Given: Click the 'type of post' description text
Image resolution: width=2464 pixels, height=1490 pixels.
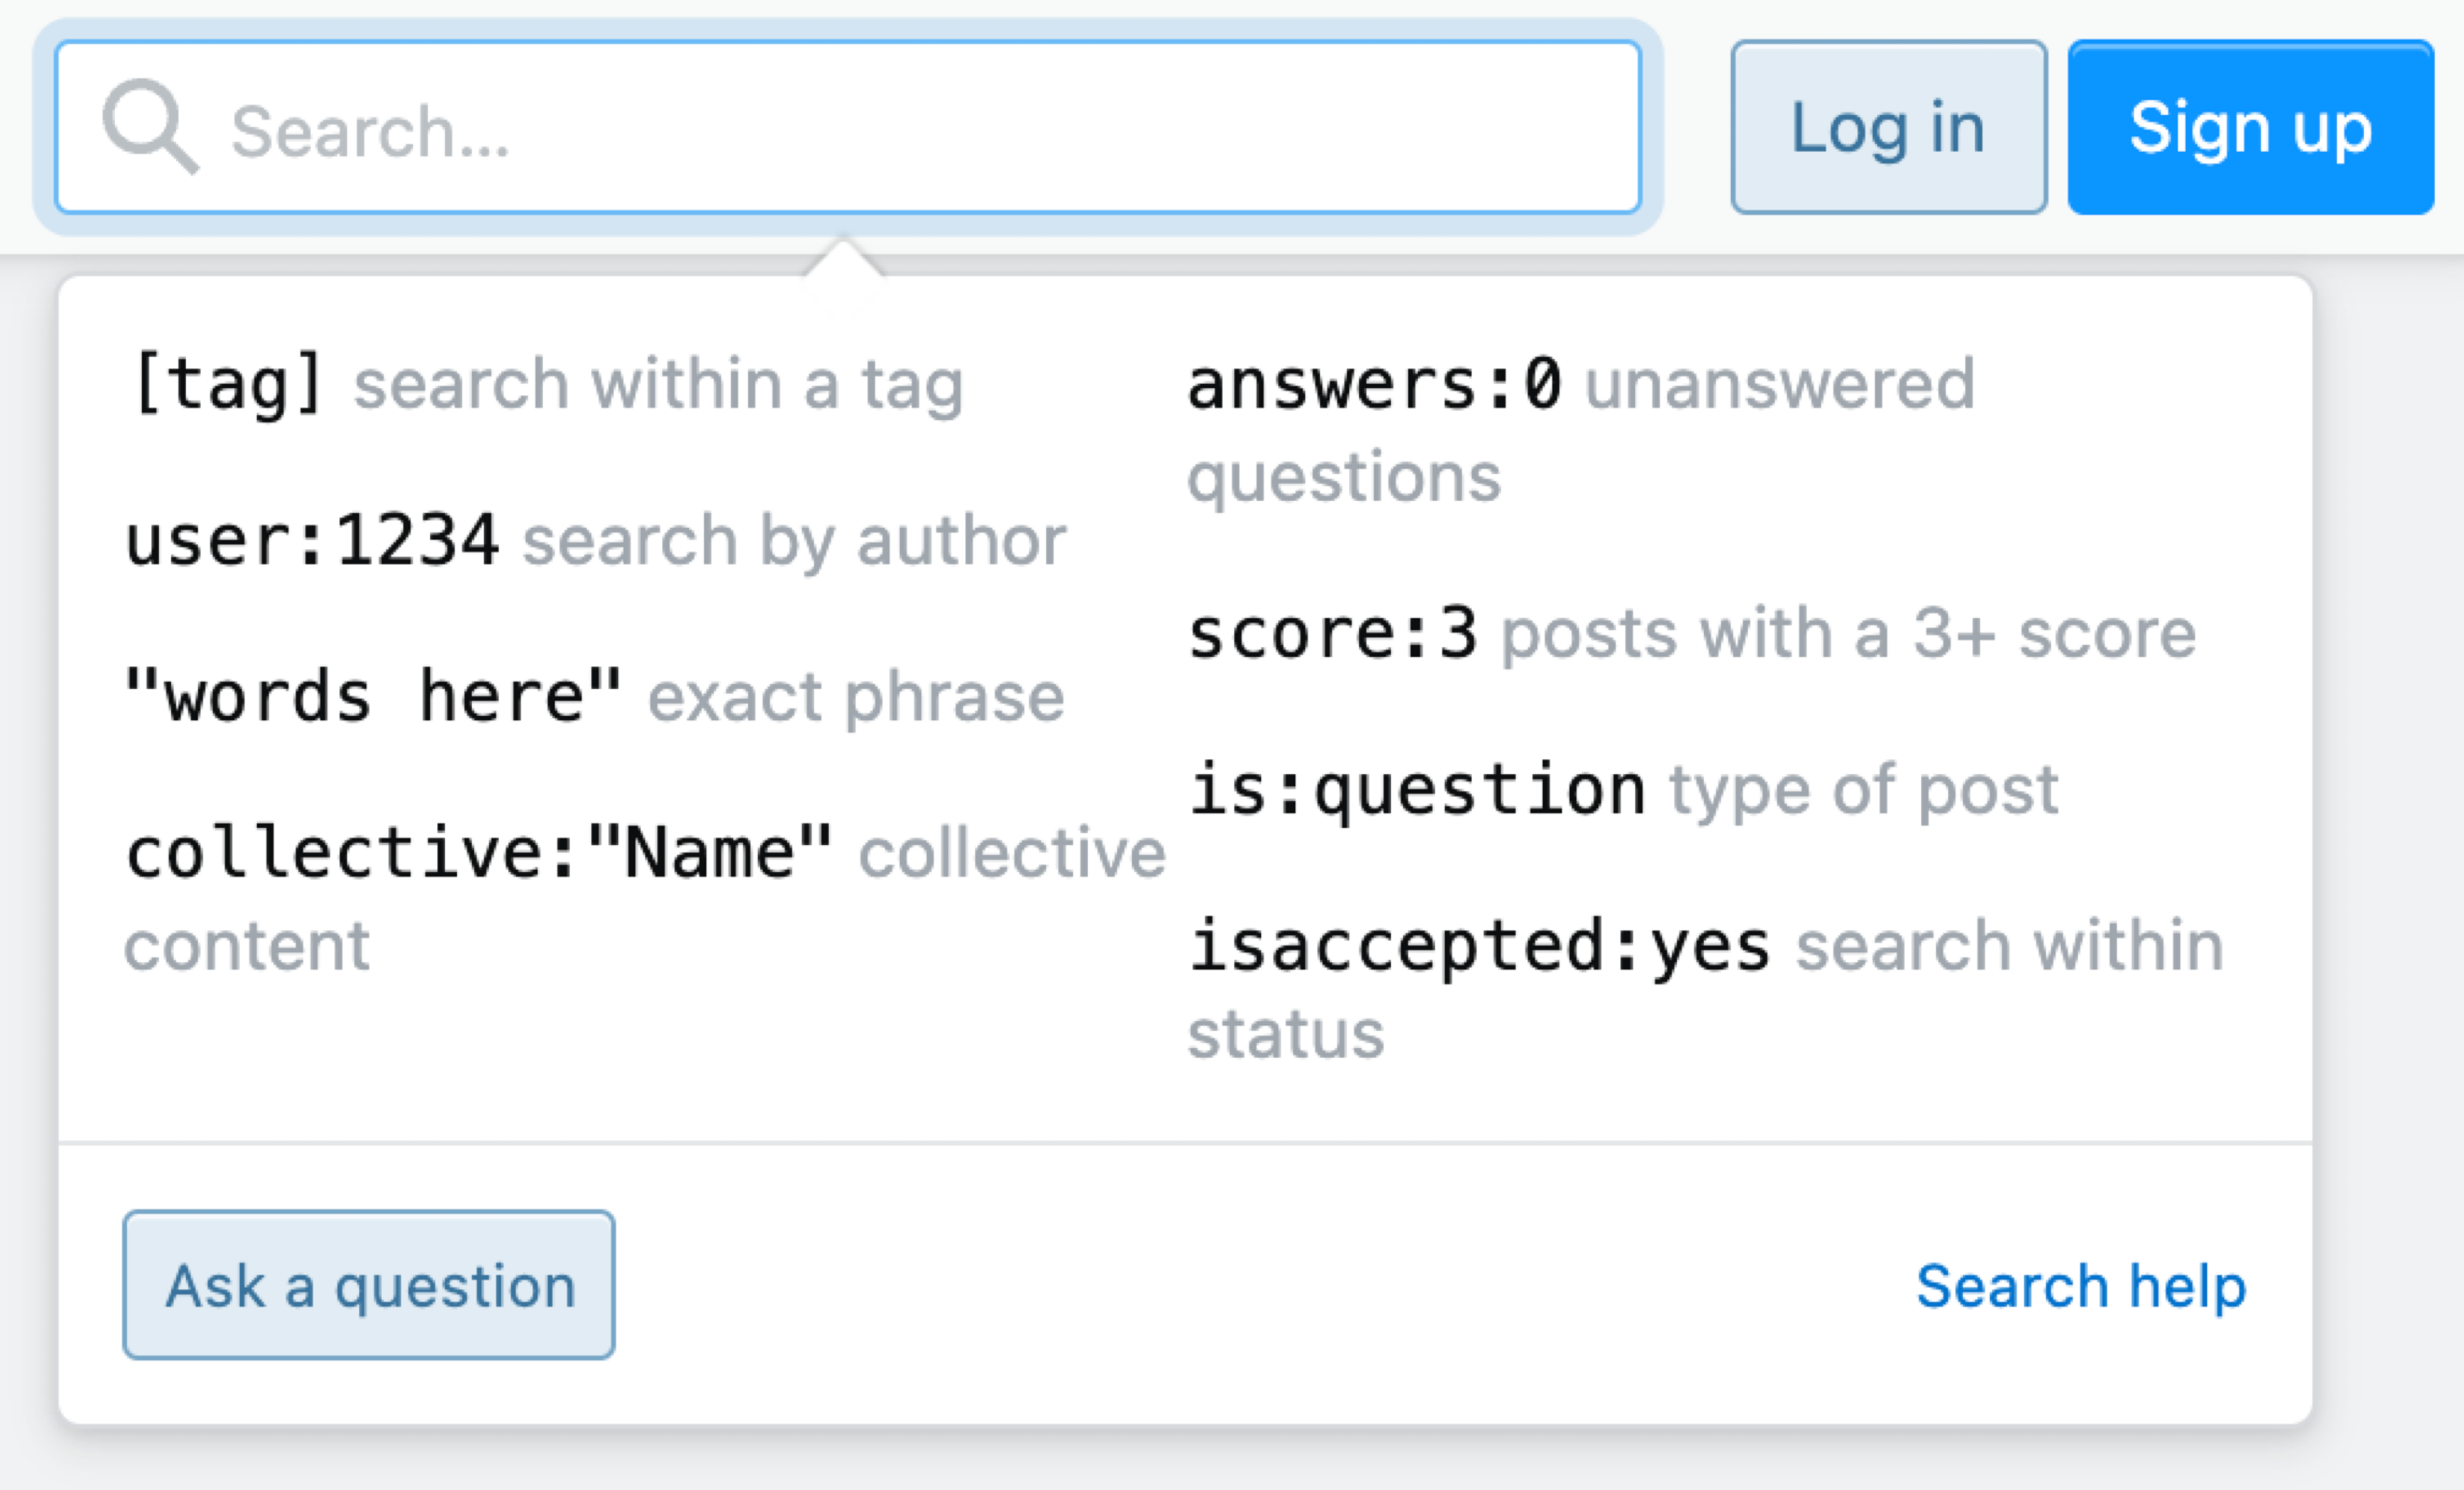Looking at the screenshot, I should [1864, 788].
